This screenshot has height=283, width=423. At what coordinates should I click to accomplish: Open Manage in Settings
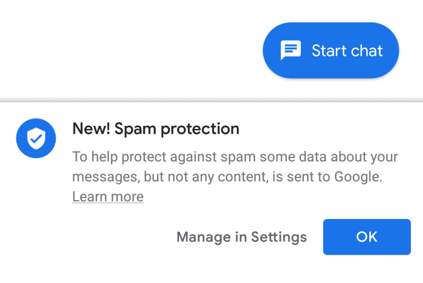click(x=241, y=237)
